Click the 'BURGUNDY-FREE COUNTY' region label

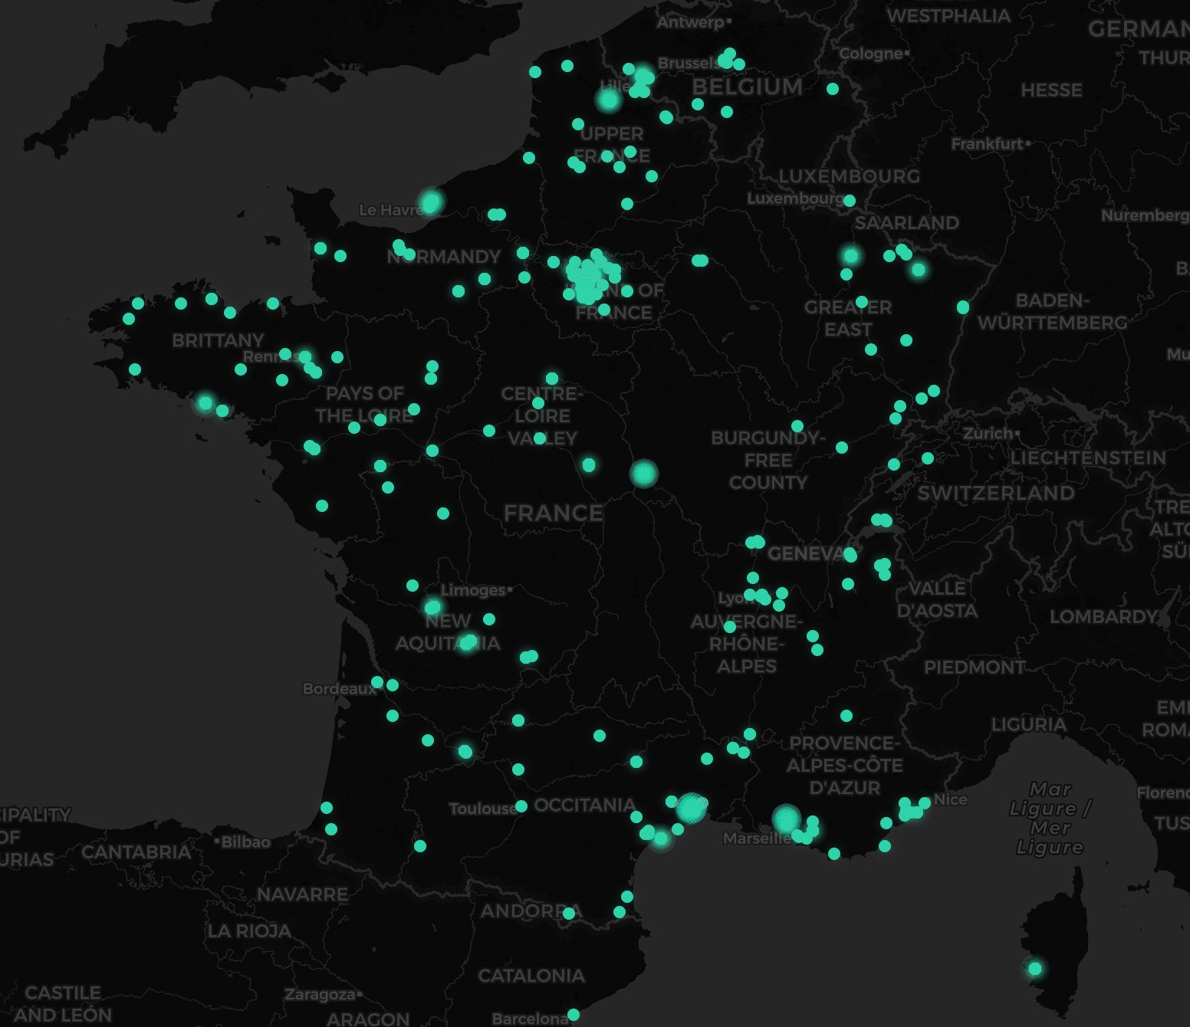point(768,461)
